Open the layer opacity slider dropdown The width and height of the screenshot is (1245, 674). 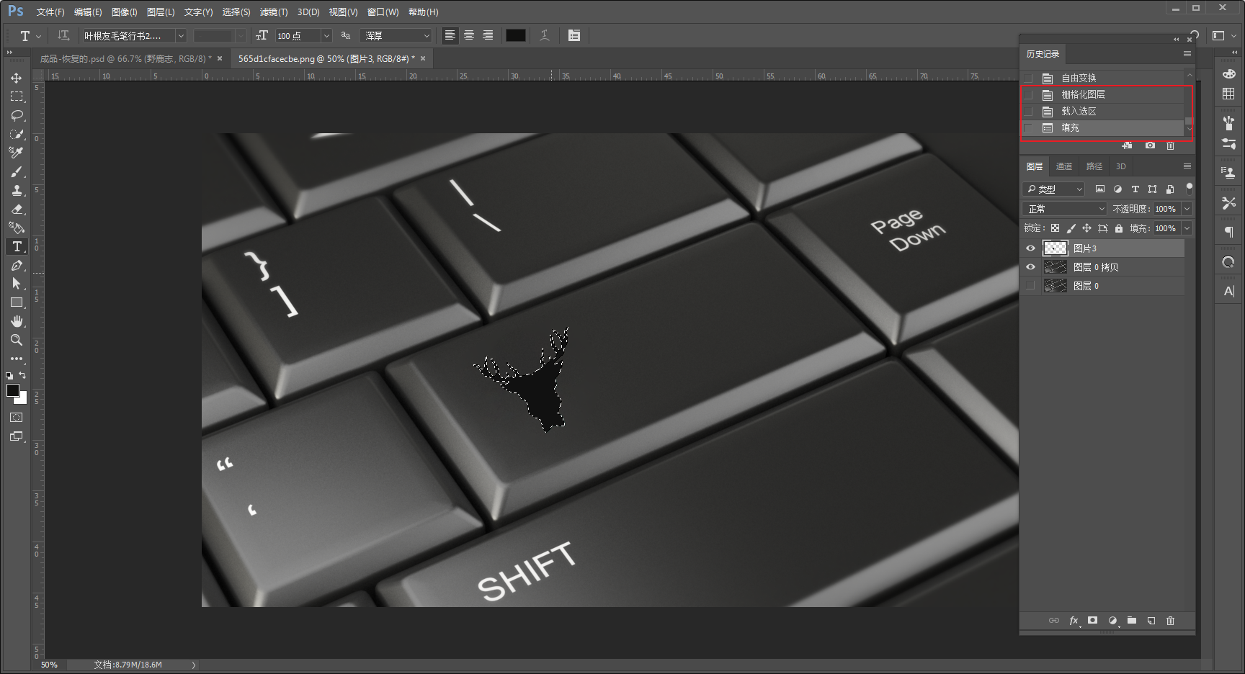[1187, 209]
